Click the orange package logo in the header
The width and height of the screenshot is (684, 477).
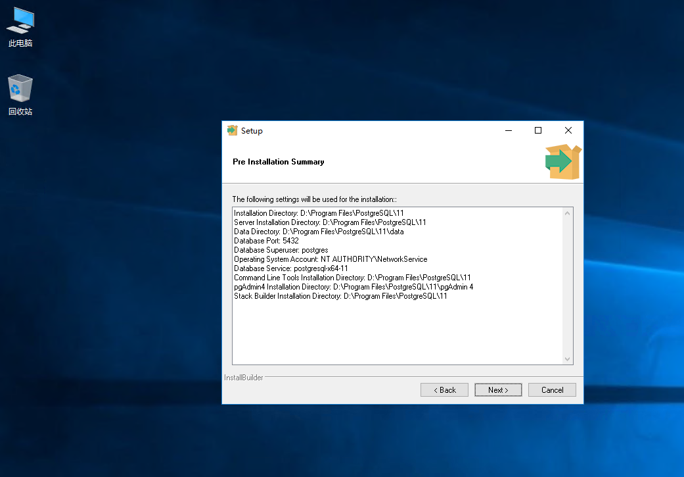pos(562,161)
